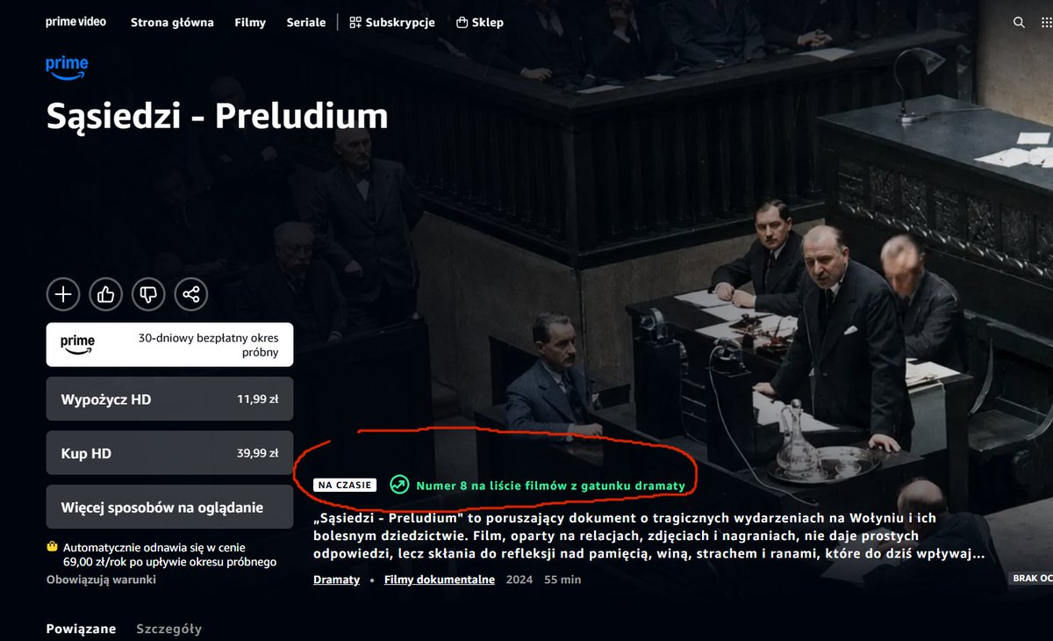Select Wypożycz HD for 11,99 zł

coord(169,399)
